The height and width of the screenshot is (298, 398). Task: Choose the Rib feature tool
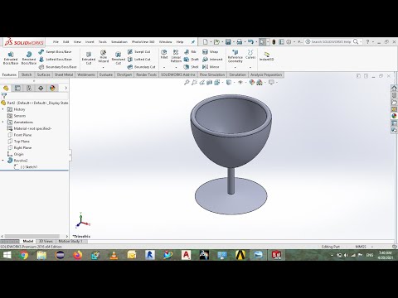coord(190,51)
